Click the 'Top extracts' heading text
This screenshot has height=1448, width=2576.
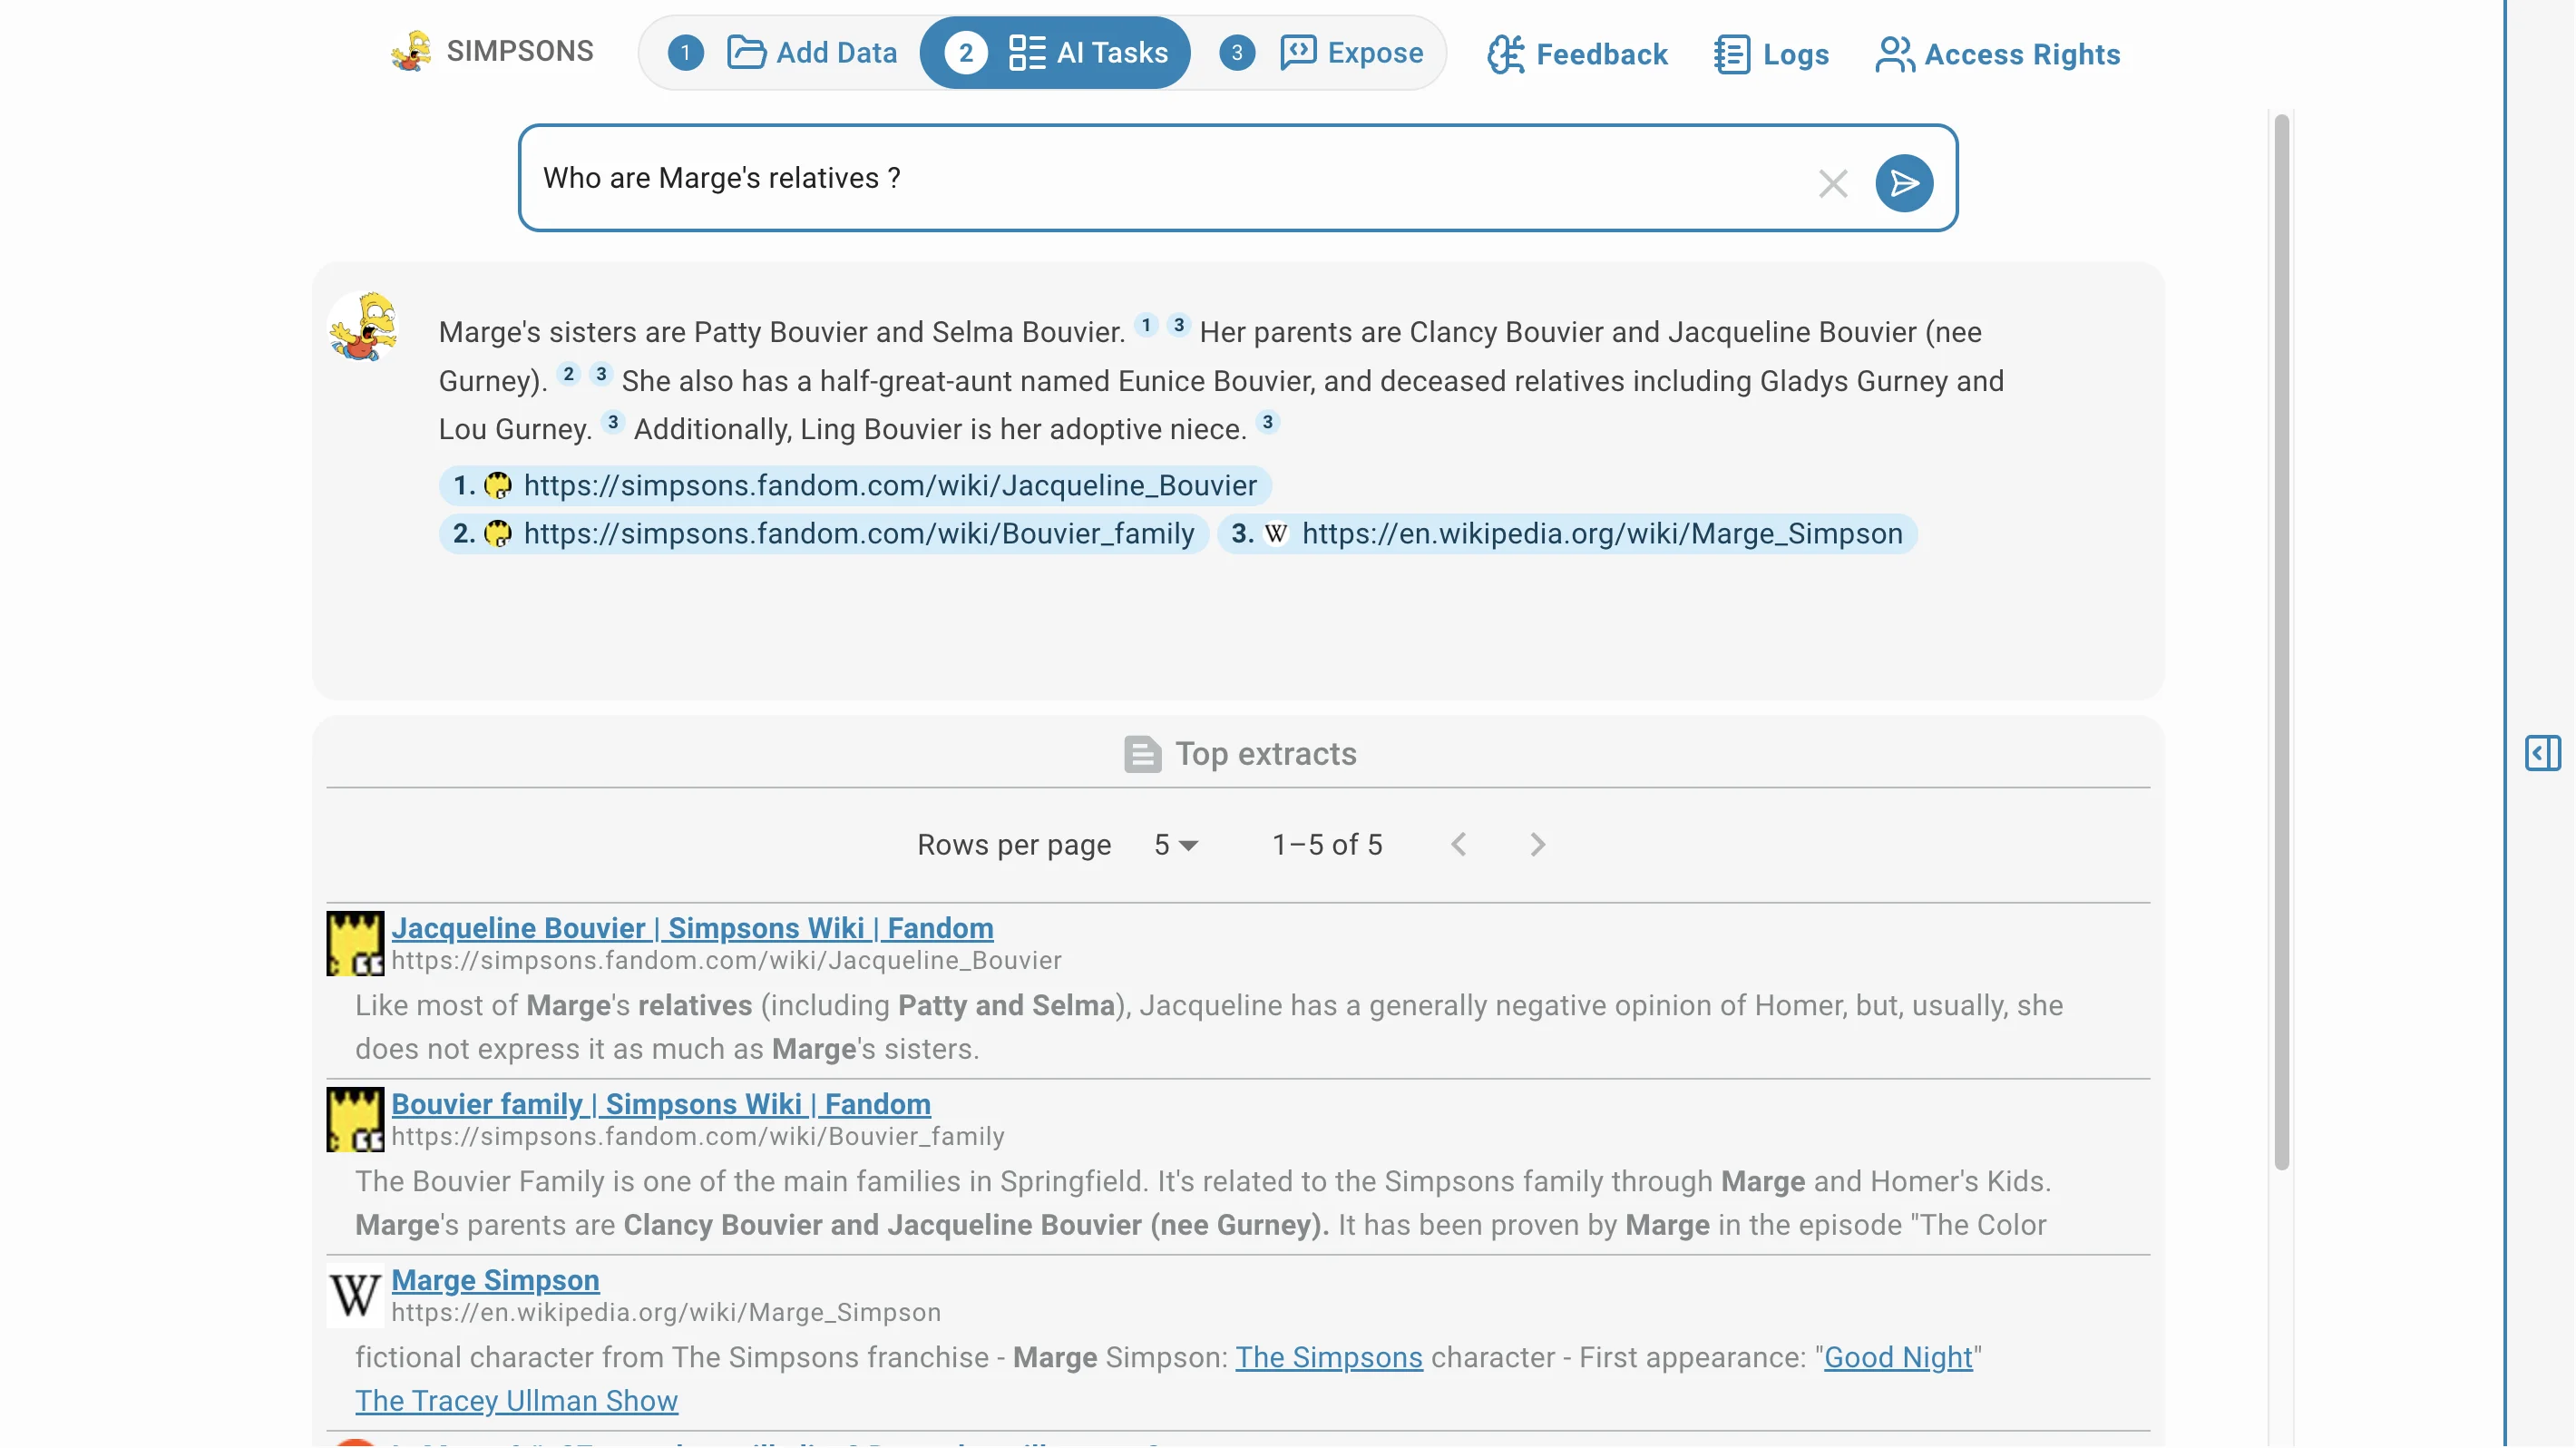pyautogui.click(x=1266, y=754)
